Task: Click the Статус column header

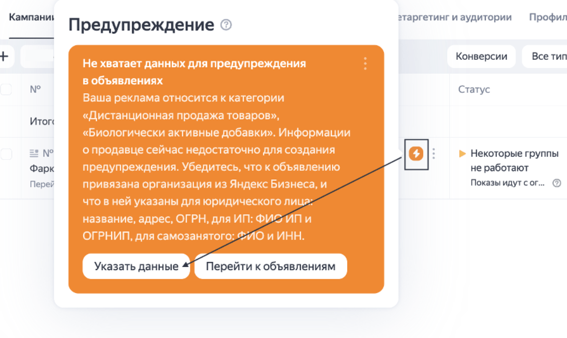Action: (474, 90)
